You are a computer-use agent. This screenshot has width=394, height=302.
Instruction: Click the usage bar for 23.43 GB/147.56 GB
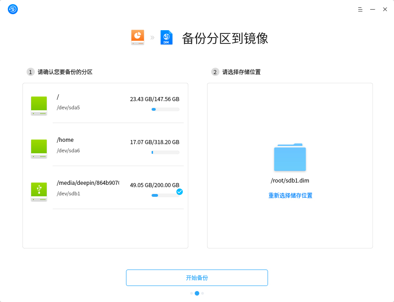165,109
